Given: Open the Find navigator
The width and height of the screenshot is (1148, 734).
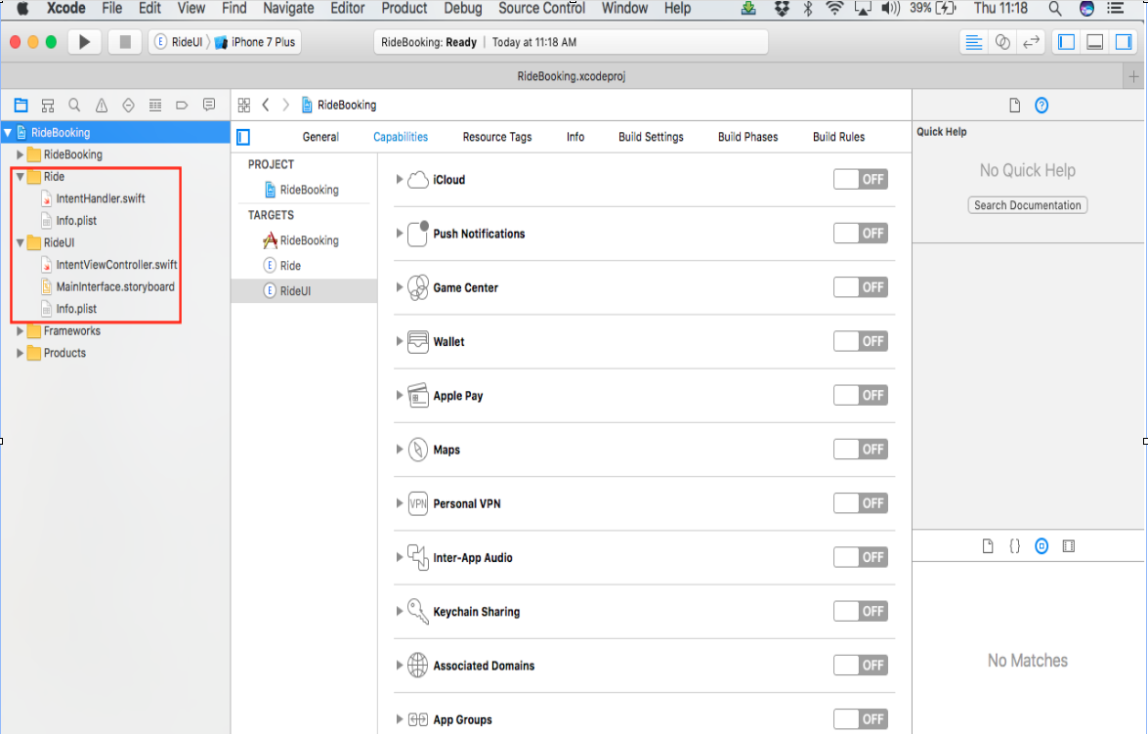Looking at the screenshot, I should click(74, 106).
